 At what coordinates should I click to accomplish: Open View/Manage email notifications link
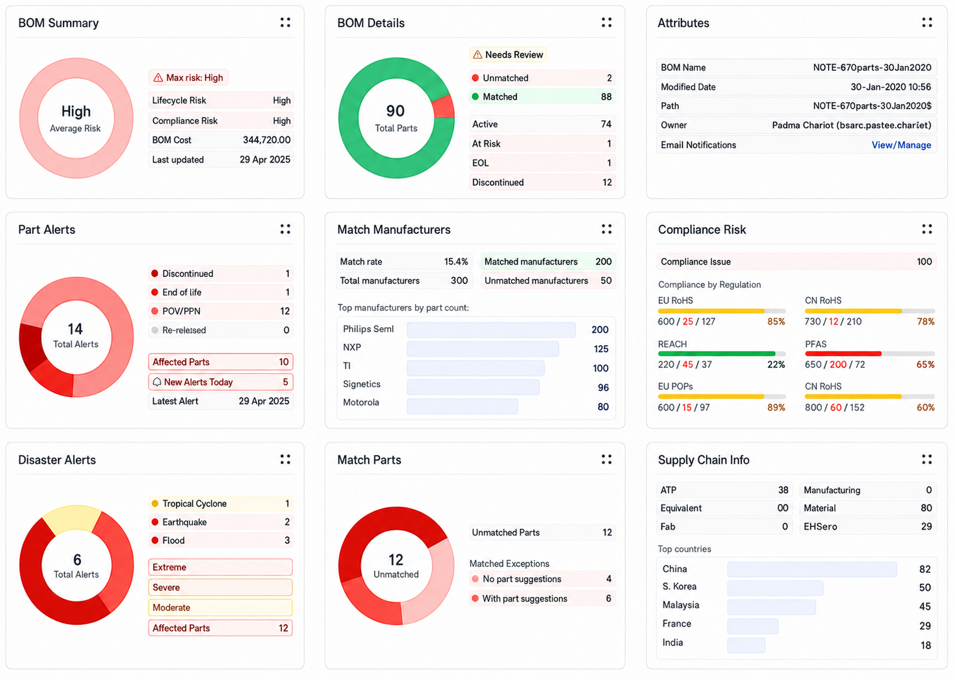click(901, 145)
